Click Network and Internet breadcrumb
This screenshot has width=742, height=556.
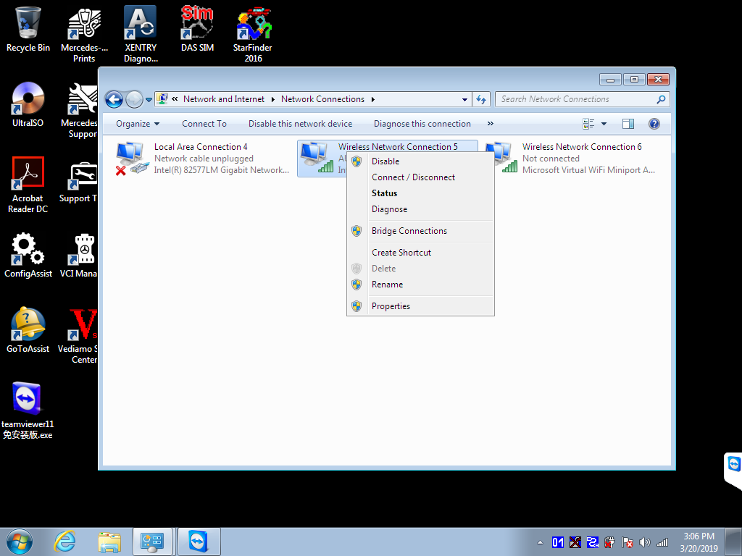[x=224, y=99]
